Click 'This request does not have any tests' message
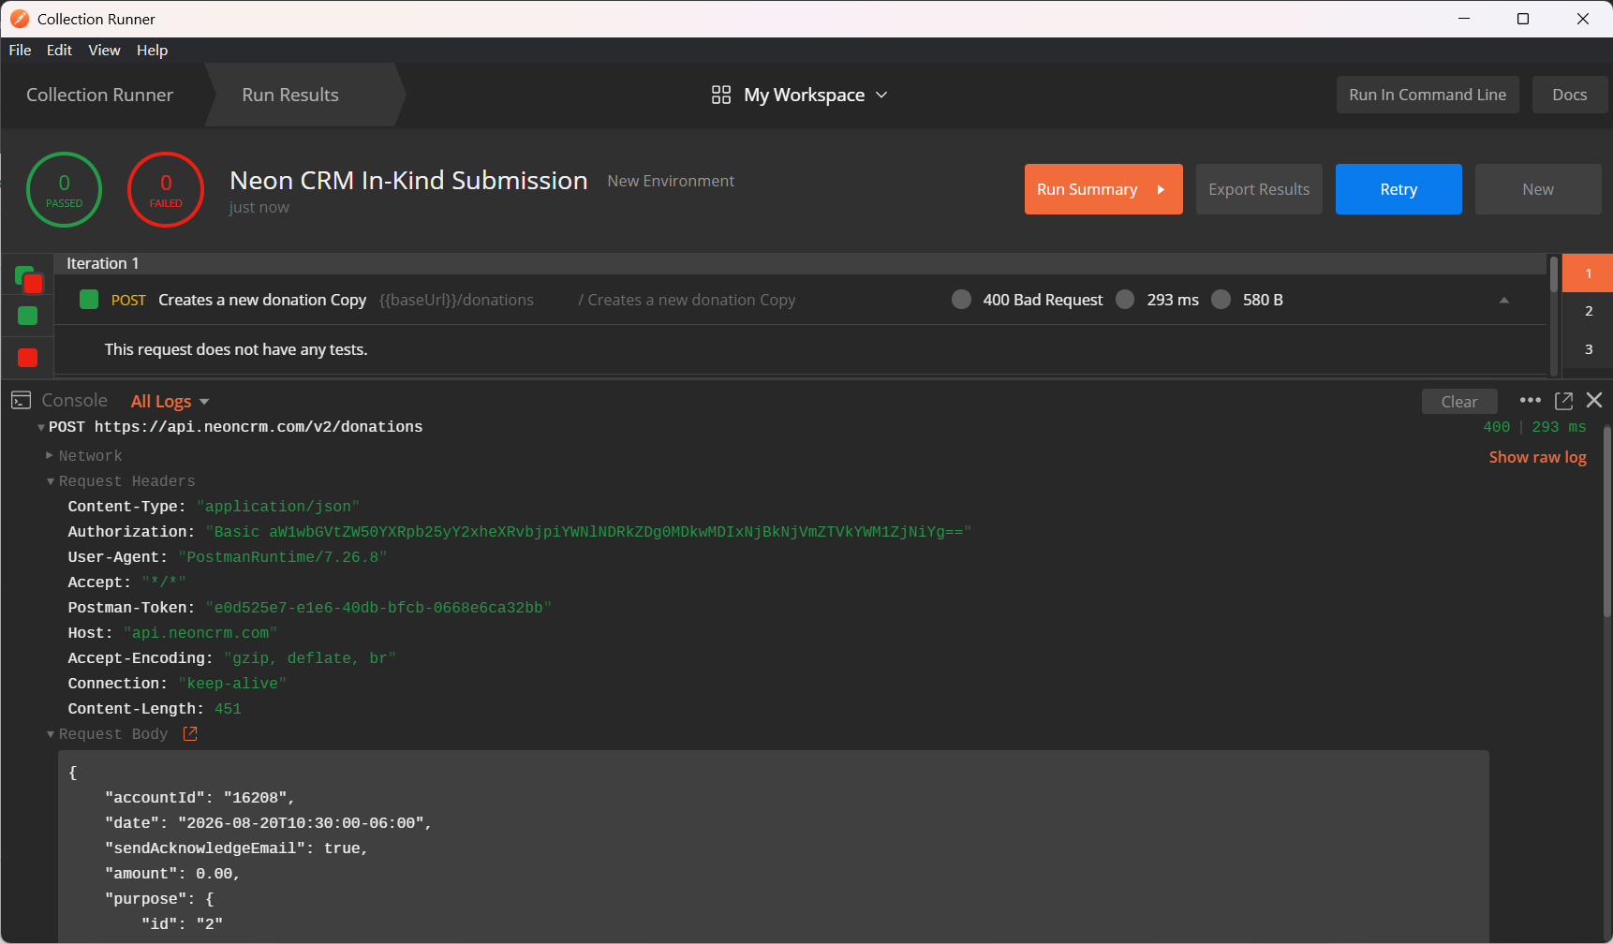The height and width of the screenshot is (944, 1613). (236, 349)
